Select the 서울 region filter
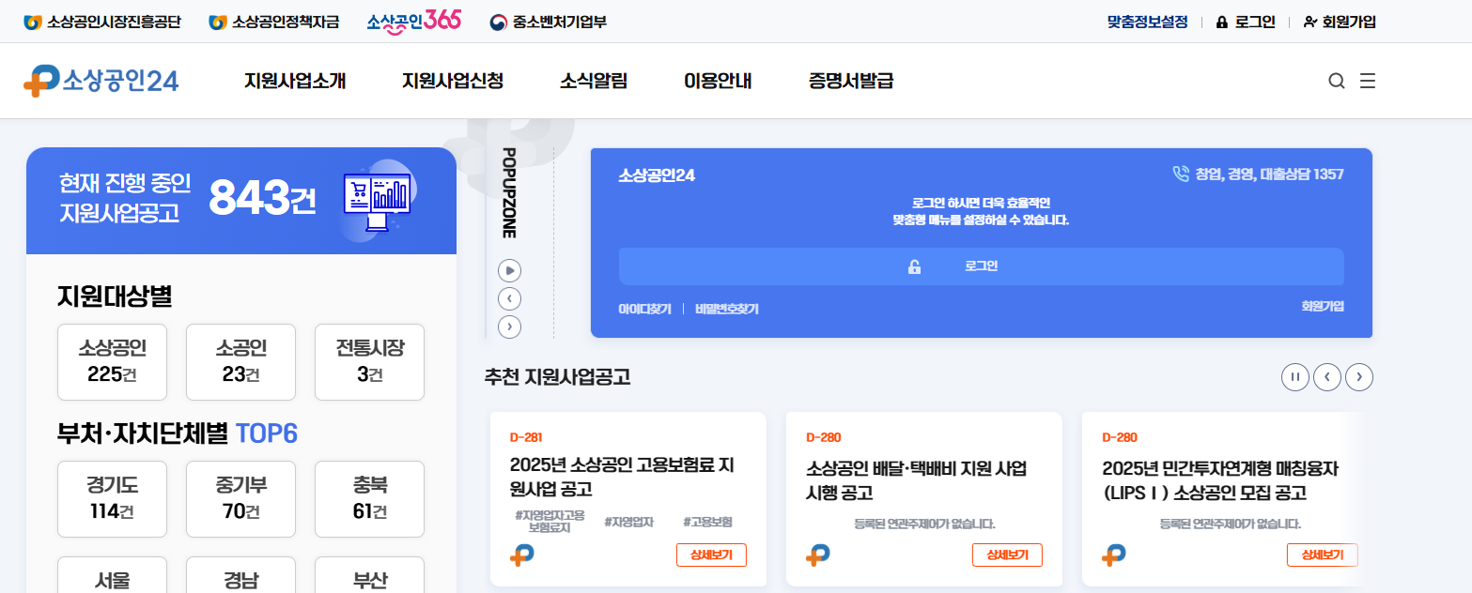The width and height of the screenshot is (1472, 593). pyautogui.click(x=112, y=575)
